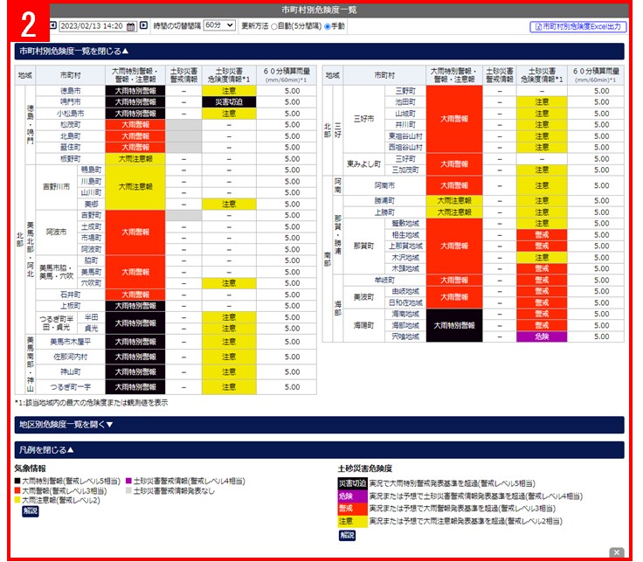This screenshot has height=562, width=643.
Task: Click yellow 注意 legend swatch
Action: point(352,522)
